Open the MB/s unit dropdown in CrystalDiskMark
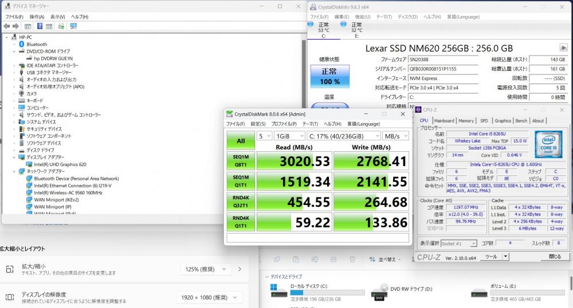This screenshot has width=573, height=308. (x=395, y=136)
